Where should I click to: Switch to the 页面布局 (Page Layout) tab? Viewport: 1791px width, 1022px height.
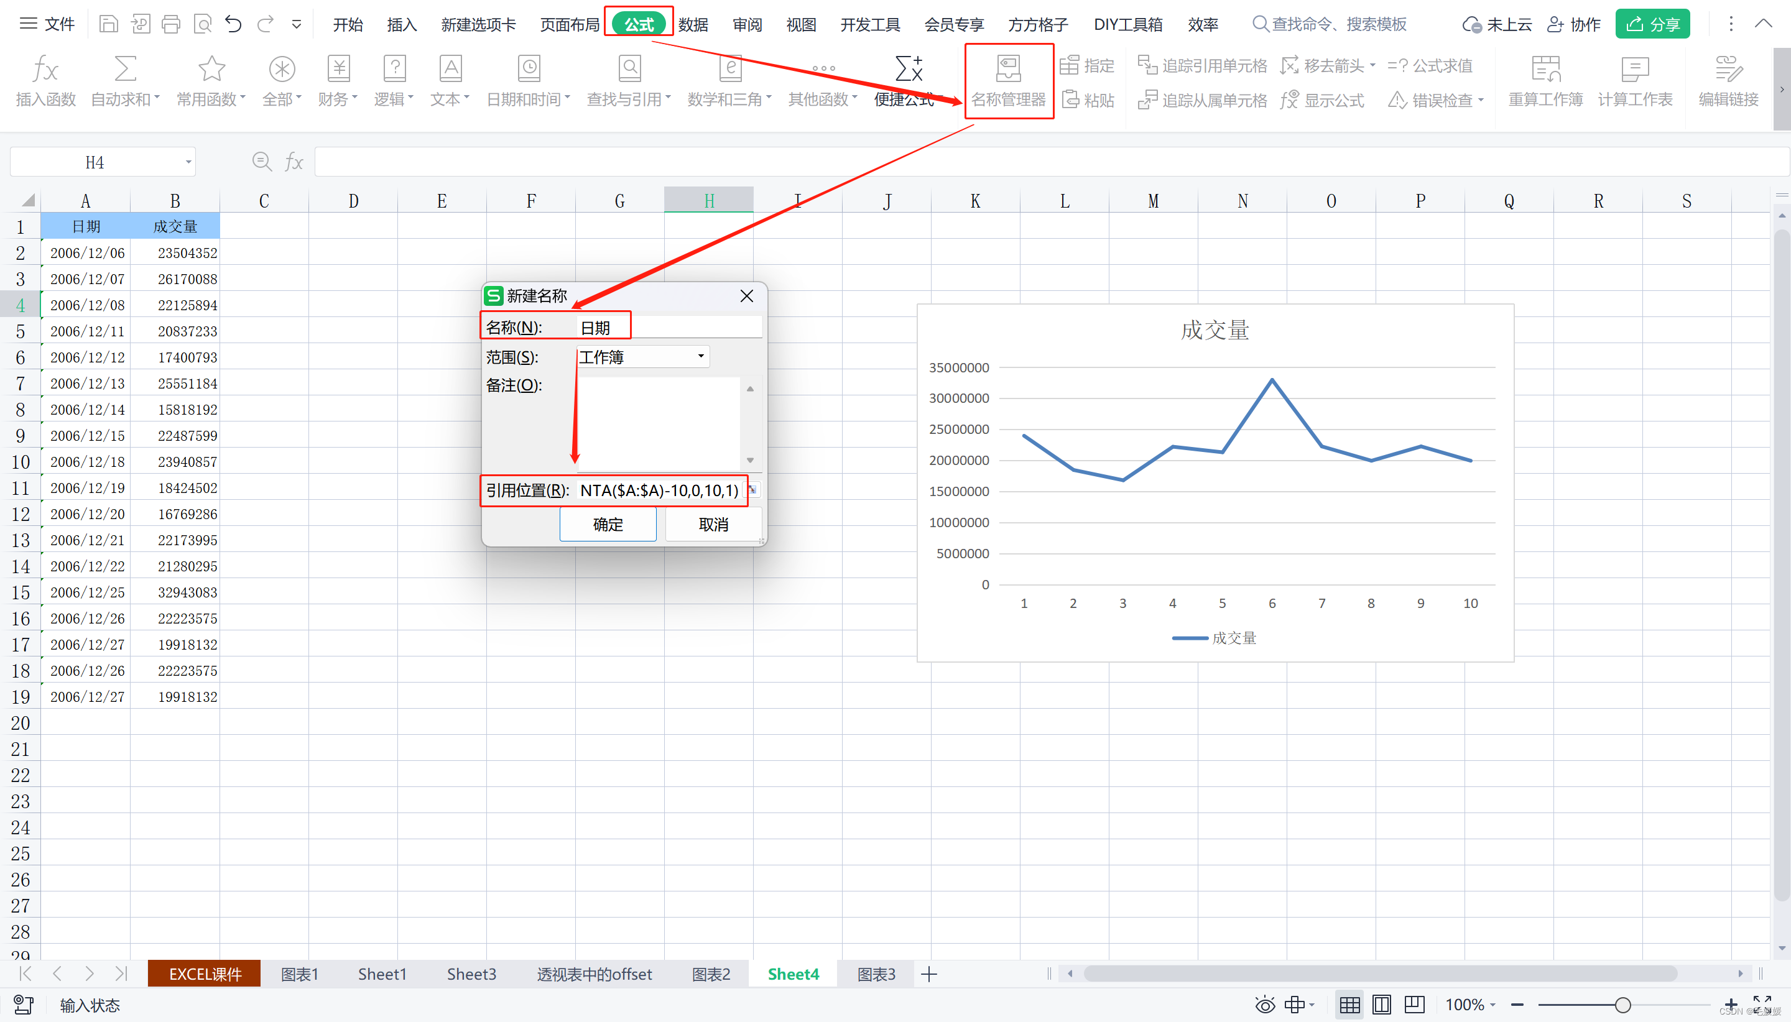tap(570, 25)
